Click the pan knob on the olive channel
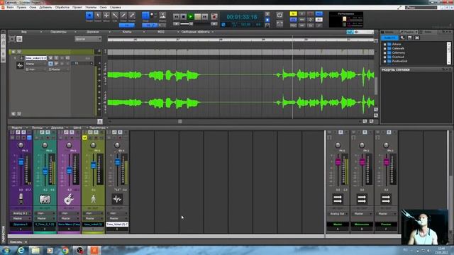 (93, 145)
